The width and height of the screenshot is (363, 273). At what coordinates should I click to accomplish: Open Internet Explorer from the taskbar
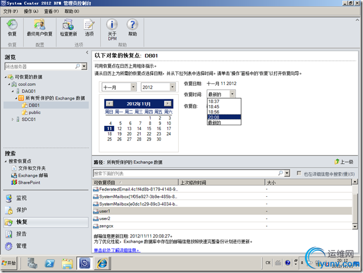pyautogui.click(x=102, y=263)
